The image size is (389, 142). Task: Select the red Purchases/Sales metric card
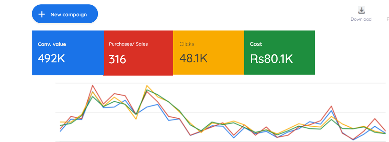(x=138, y=53)
